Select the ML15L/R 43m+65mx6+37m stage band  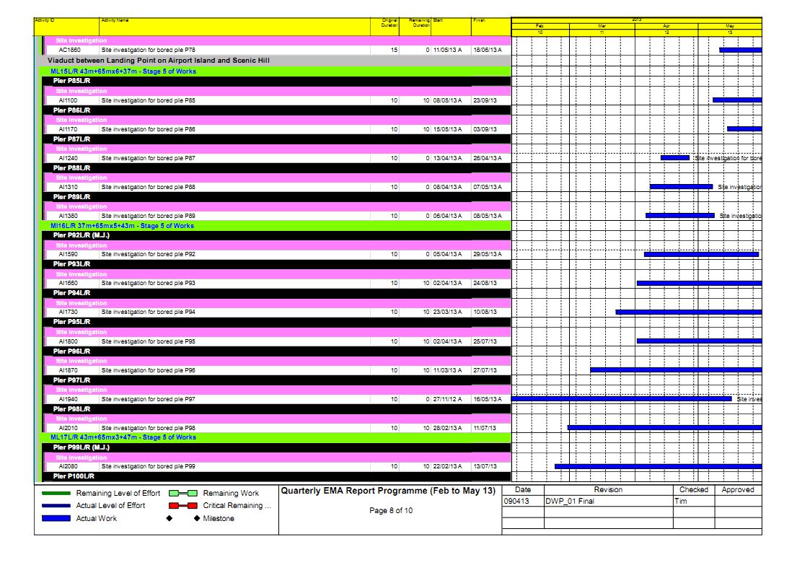pyautogui.click(x=275, y=71)
